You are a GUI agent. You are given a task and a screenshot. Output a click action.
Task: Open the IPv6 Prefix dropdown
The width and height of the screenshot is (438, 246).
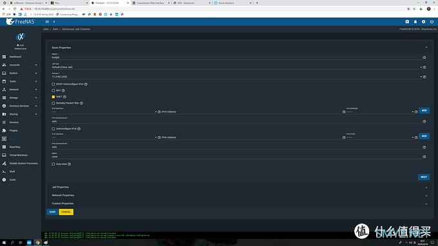tap(380, 137)
